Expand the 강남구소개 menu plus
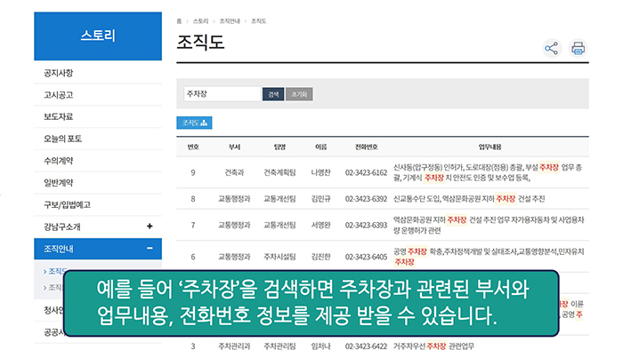This screenshot has width=623, height=350. click(150, 227)
